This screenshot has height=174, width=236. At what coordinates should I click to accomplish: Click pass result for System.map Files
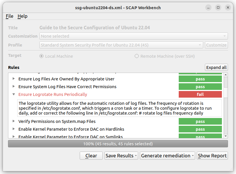200,121
